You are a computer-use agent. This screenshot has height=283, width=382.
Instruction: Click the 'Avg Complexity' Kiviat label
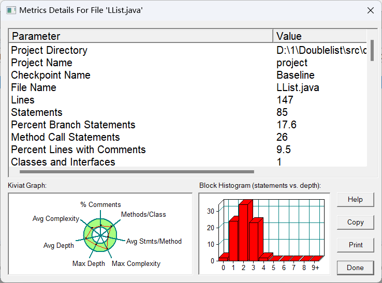click(56, 219)
